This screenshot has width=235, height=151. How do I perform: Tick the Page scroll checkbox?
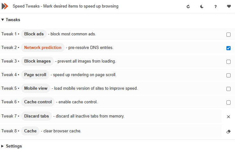pos(228,75)
